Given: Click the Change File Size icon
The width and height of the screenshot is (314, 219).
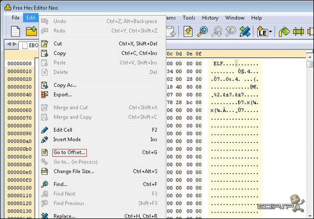Looking at the screenshot, I should click(44, 172).
